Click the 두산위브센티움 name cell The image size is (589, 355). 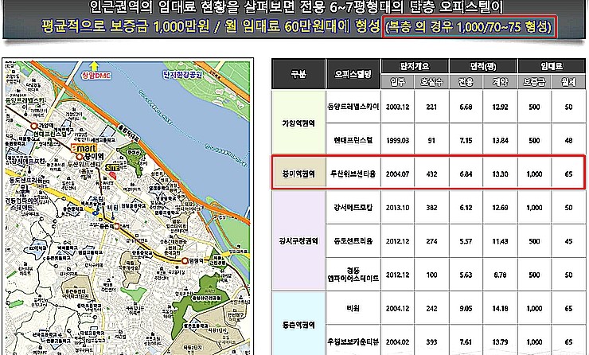(353, 174)
